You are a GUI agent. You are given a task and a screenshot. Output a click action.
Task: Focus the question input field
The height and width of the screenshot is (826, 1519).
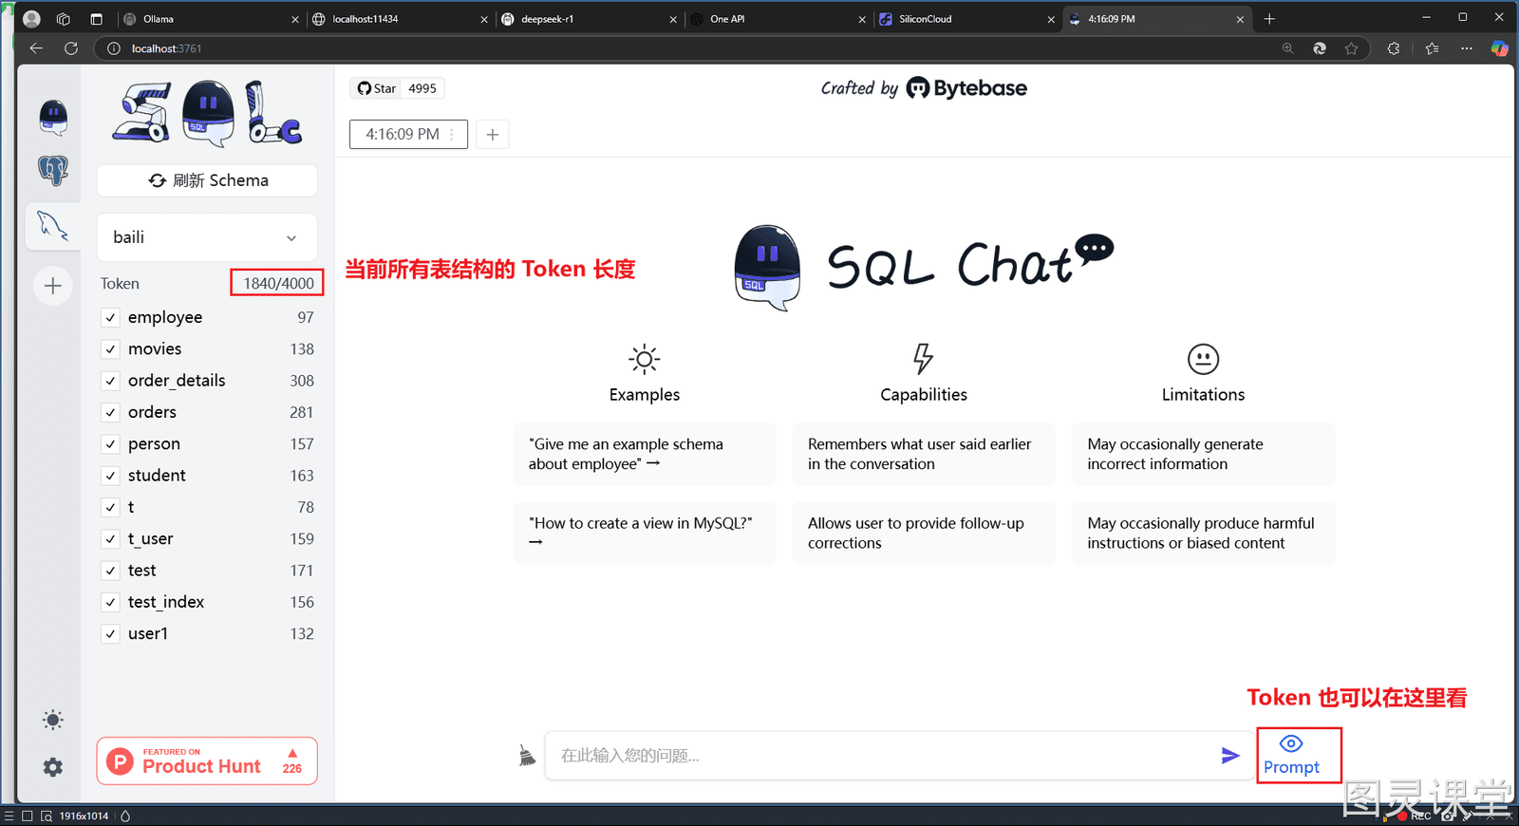point(883,756)
